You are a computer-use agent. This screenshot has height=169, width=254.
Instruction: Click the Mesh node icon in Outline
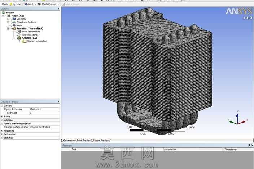click(14, 25)
